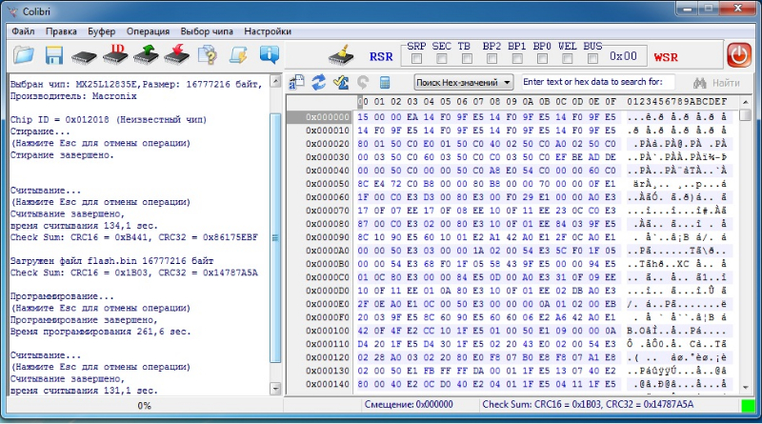Click the chip icon with the red arrow

(177, 54)
